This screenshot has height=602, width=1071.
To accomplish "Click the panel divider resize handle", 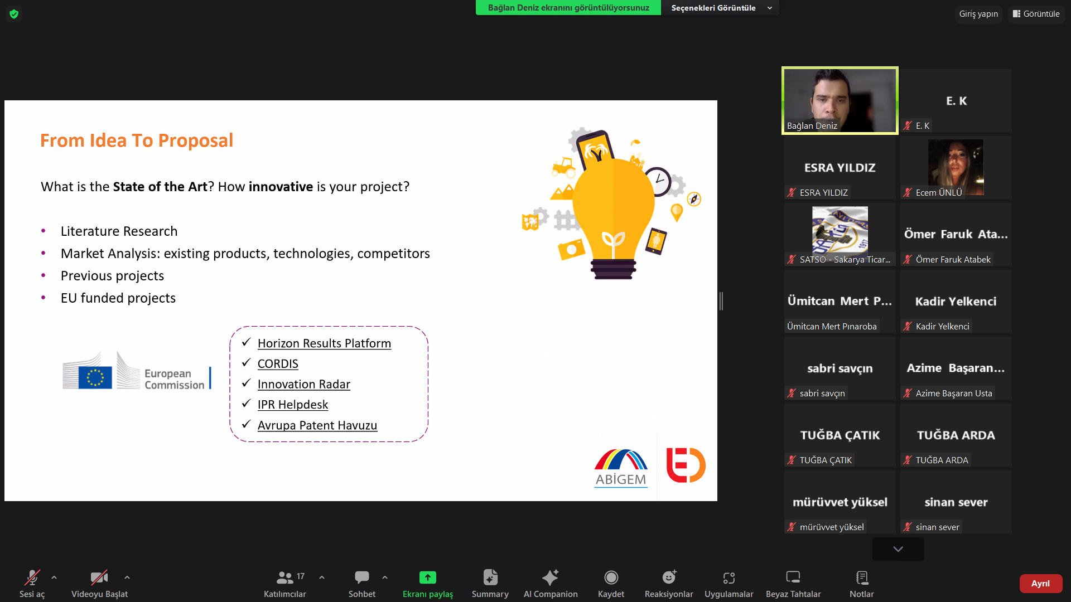I will click(721, 301).
